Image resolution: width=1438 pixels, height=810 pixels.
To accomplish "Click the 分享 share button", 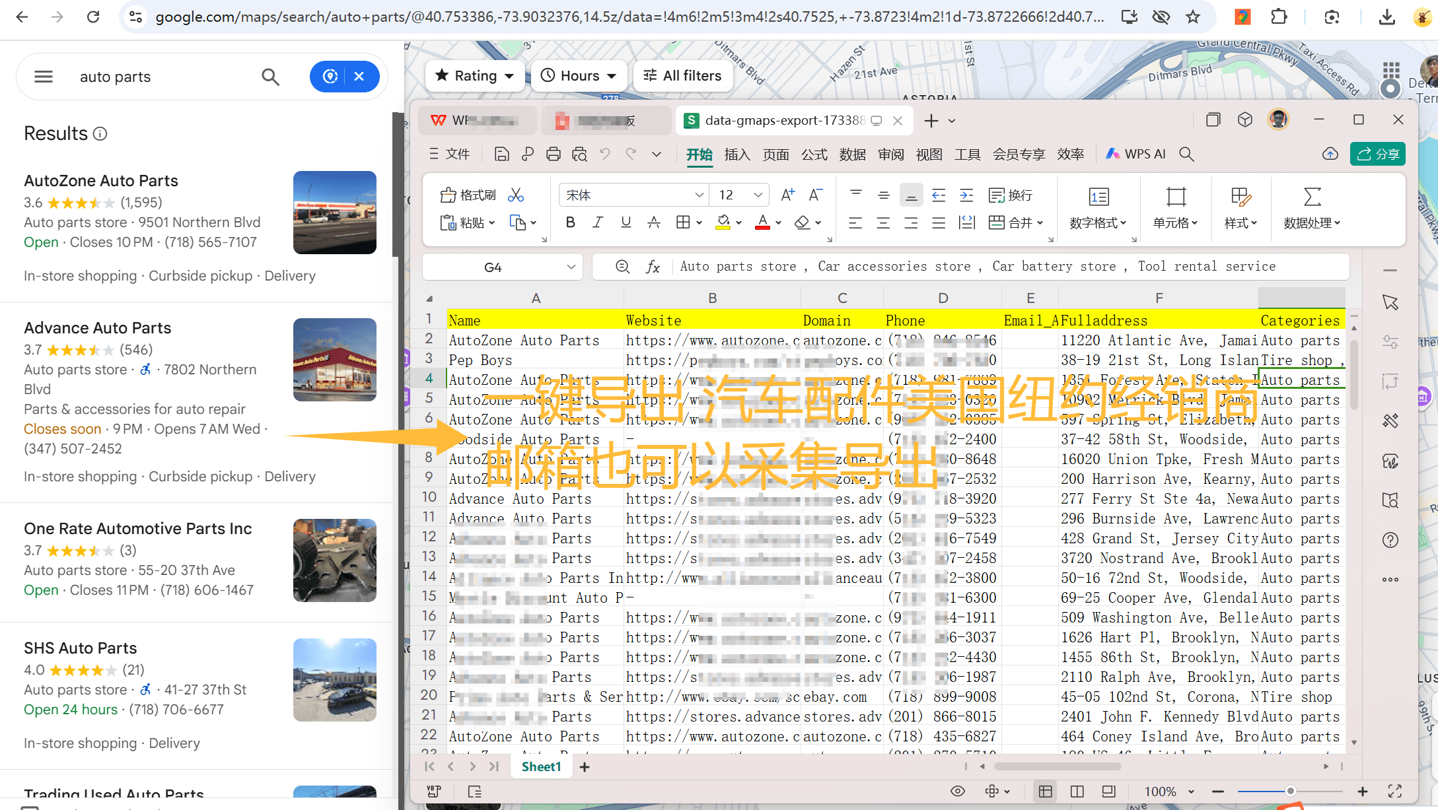I will [1377, 154].
